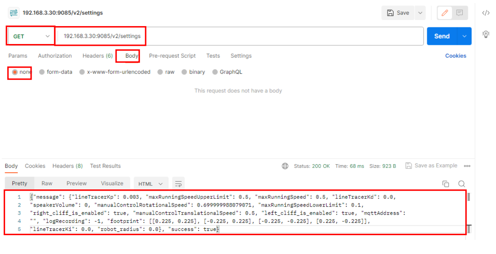Open the Pre-request Script tab
The width and height of the screenshot is (496, 254).
coord(172,56)
